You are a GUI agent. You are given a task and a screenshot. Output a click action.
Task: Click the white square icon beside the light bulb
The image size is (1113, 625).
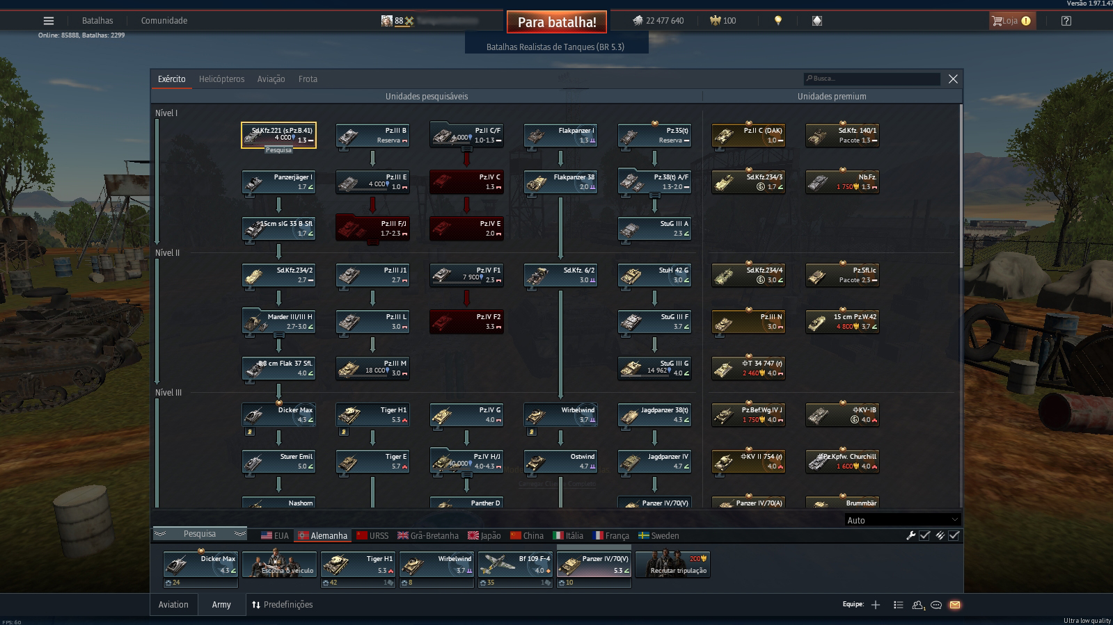click(817, 21)
